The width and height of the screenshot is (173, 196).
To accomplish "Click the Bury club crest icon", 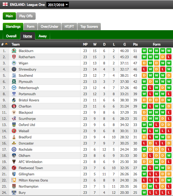I will pyautogui.click(x=14, y=193).
